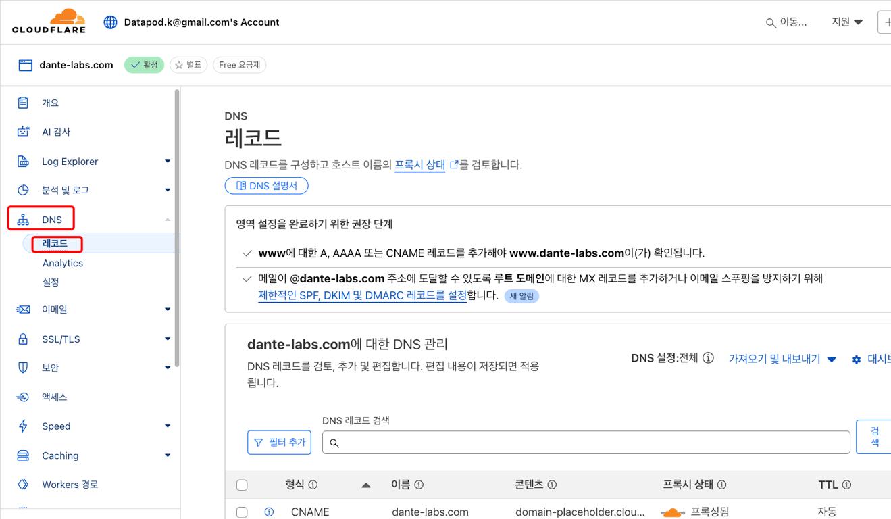Open the 프록시 상태 link
This screenshot has width=891, height=519.
coord(420,164)
